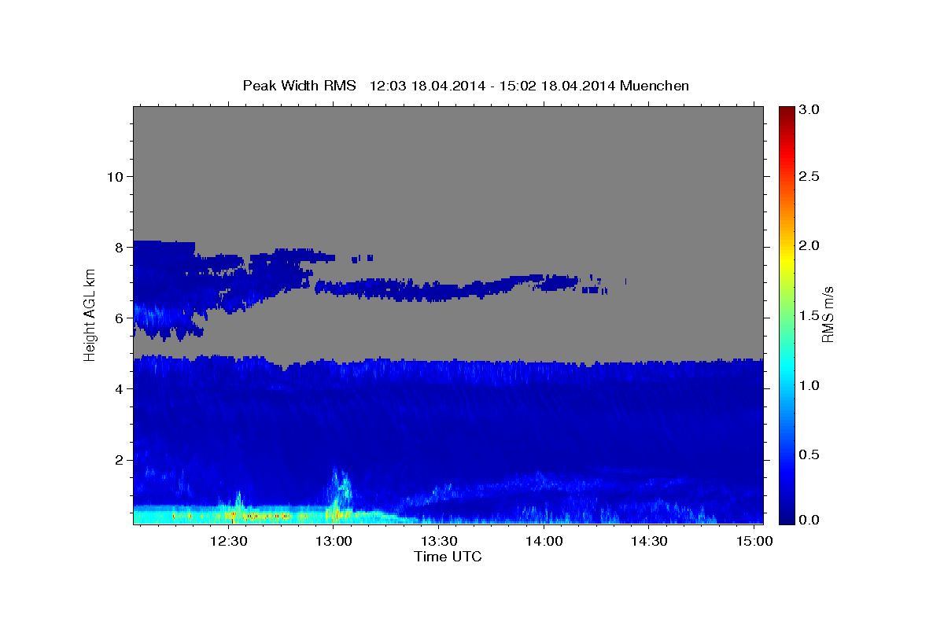Click the turbulence spike plume at 13:00

[x=340, y=491]
